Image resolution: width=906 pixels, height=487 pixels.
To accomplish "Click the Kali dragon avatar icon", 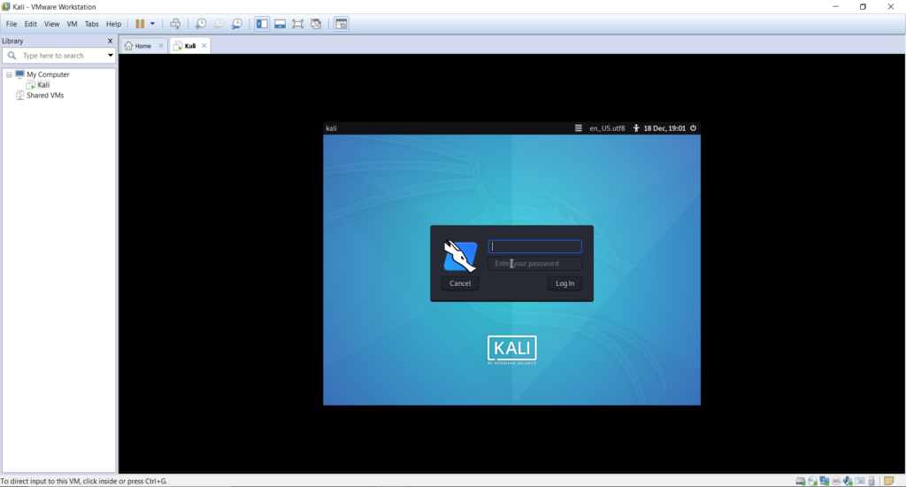I will [x=460, y=256].
